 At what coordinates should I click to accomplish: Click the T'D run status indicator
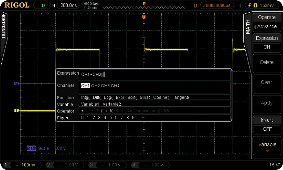tap(42, 5)
